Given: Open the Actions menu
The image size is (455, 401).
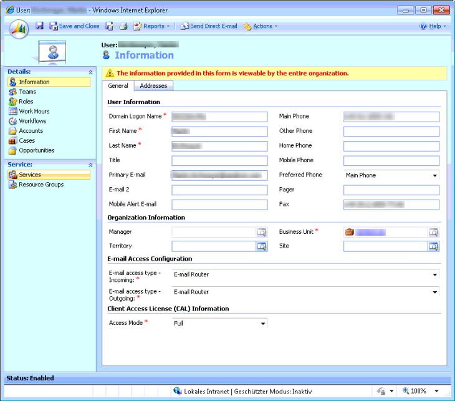Looking at the screenshot, I should click(261, 26).
